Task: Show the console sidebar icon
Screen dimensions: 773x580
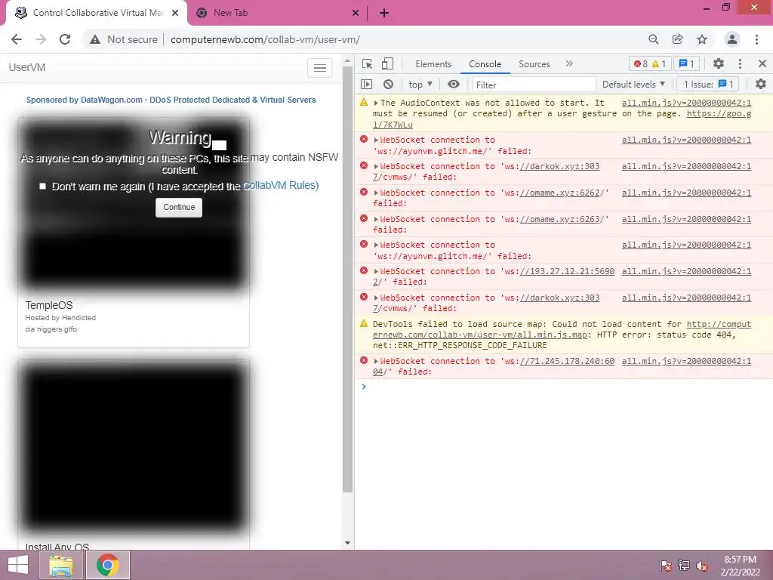Action: [367, 85]
